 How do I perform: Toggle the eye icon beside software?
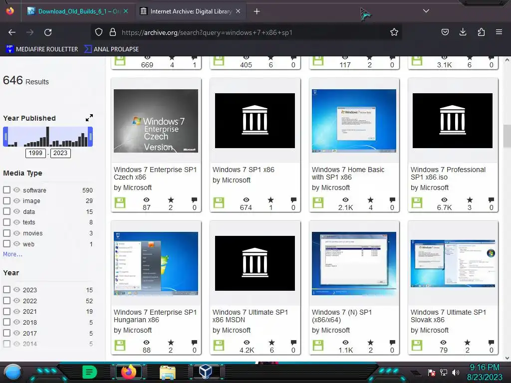[x=16, y=190]
